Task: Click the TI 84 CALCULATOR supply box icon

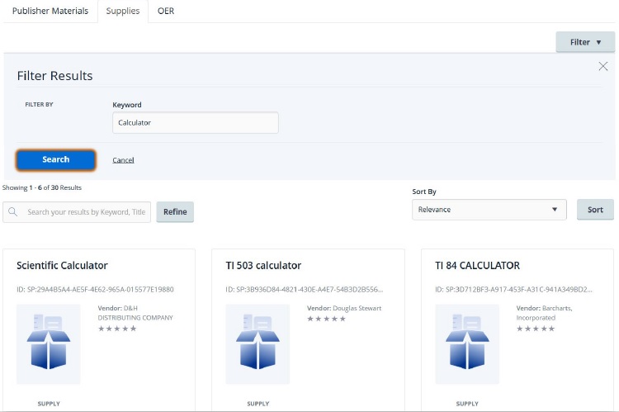Action: (467, 343)
